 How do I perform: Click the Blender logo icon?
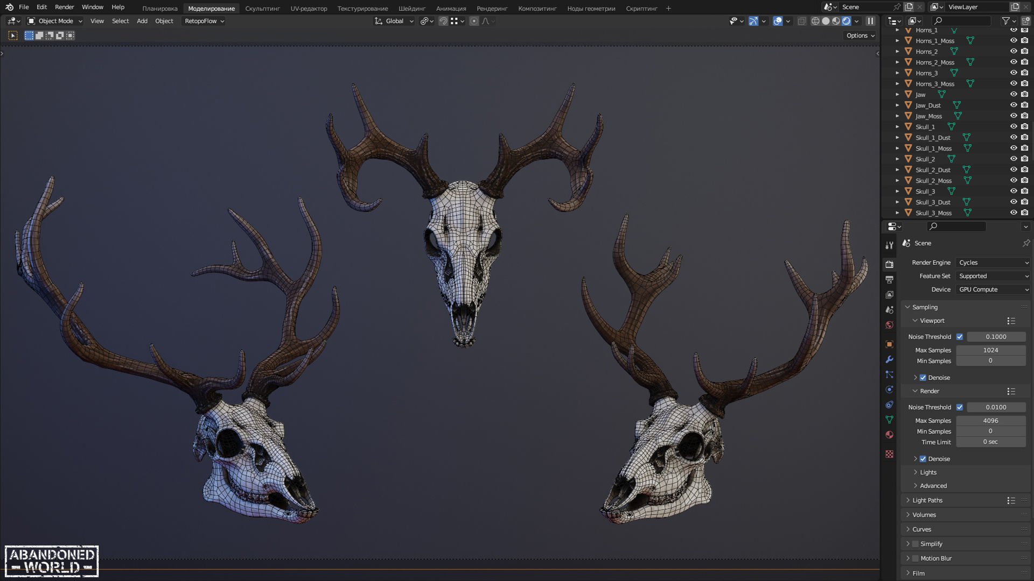(9, 7)
